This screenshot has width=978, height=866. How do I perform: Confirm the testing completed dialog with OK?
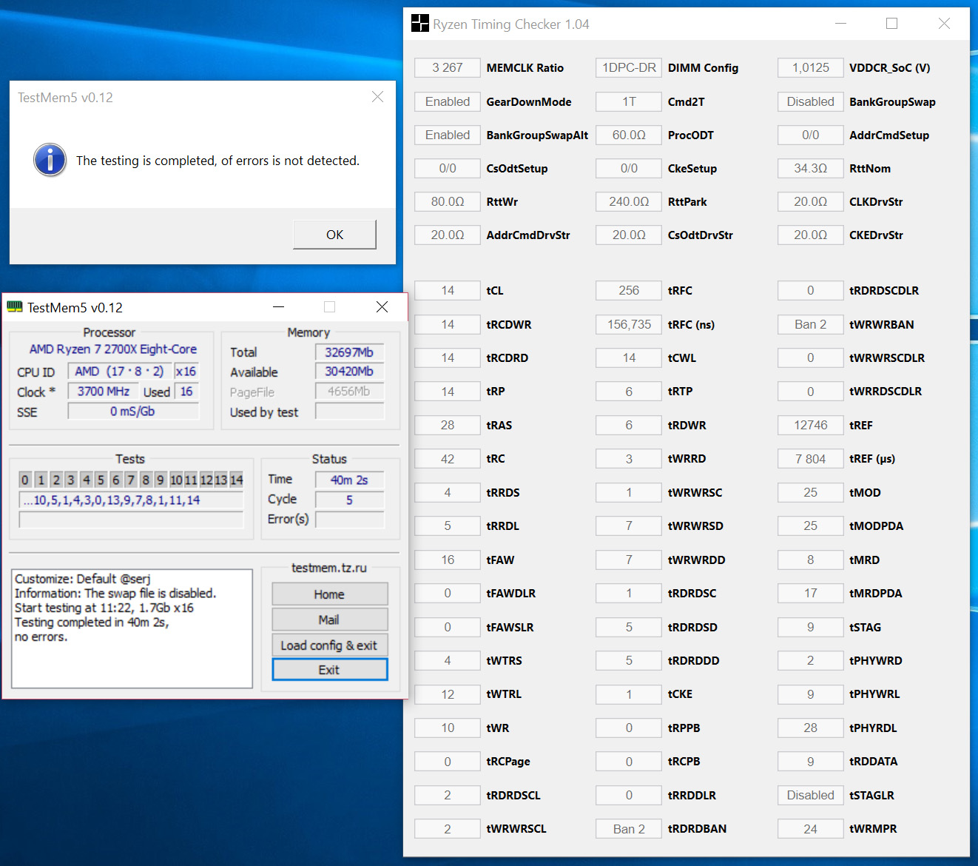(334, 235)
